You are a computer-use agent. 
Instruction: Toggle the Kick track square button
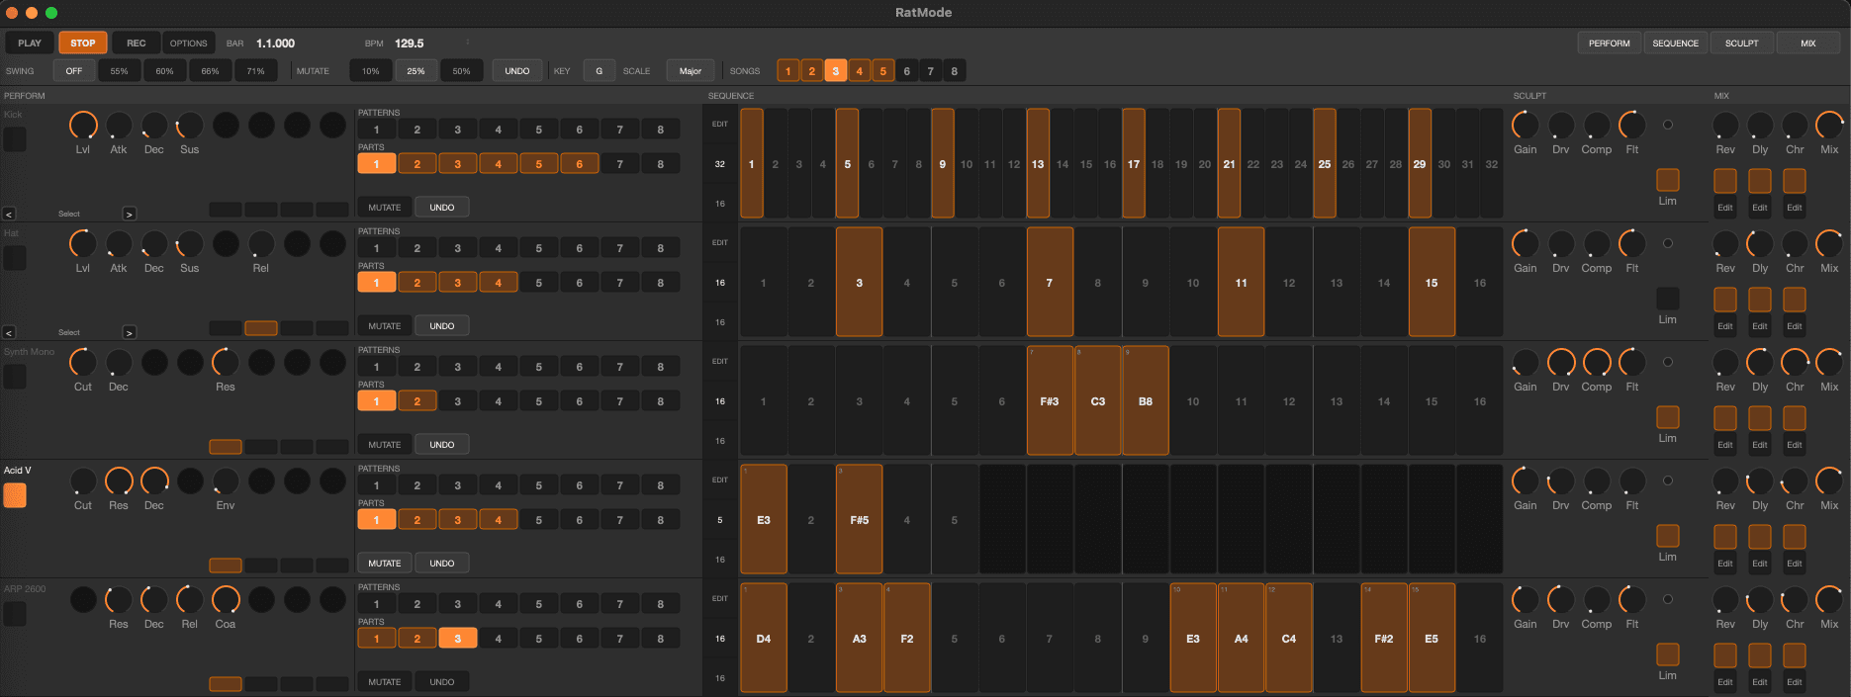tap(15, 139)
